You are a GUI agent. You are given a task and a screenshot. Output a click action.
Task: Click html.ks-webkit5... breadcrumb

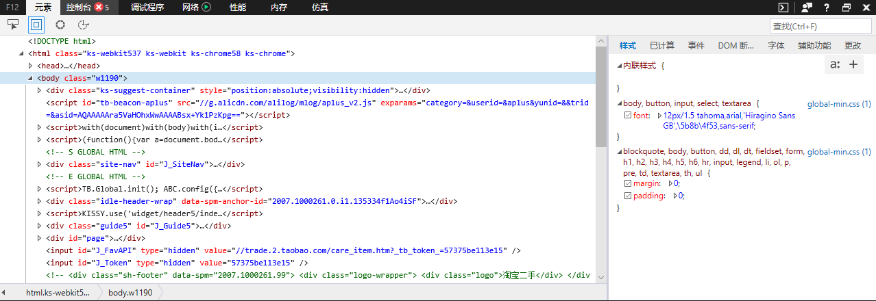58,293
